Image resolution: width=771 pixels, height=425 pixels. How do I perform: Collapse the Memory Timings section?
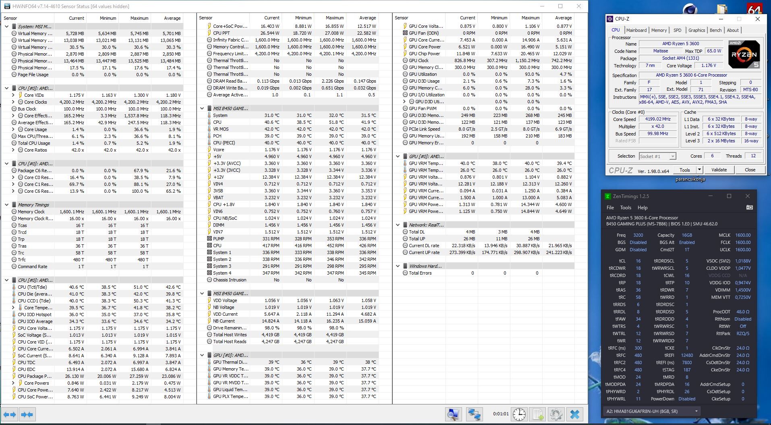click(x=7, y=205)
